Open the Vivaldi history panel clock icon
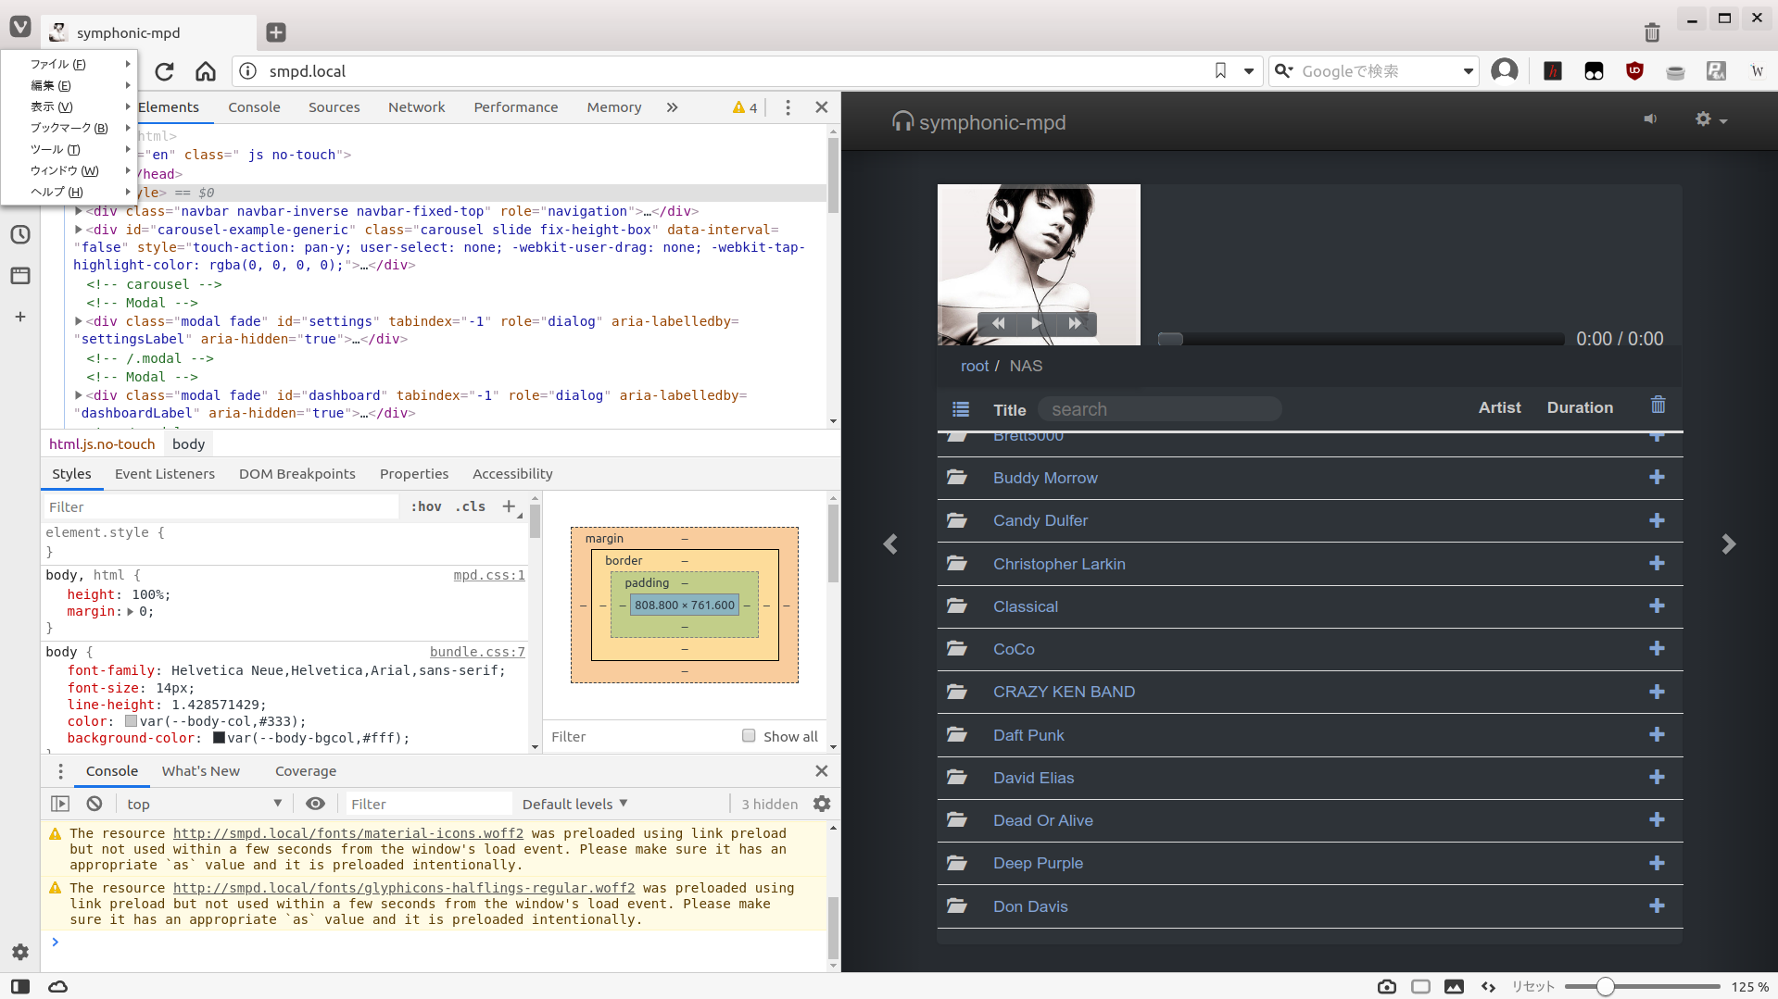1778x999 pixels. (x=20, y=235)
